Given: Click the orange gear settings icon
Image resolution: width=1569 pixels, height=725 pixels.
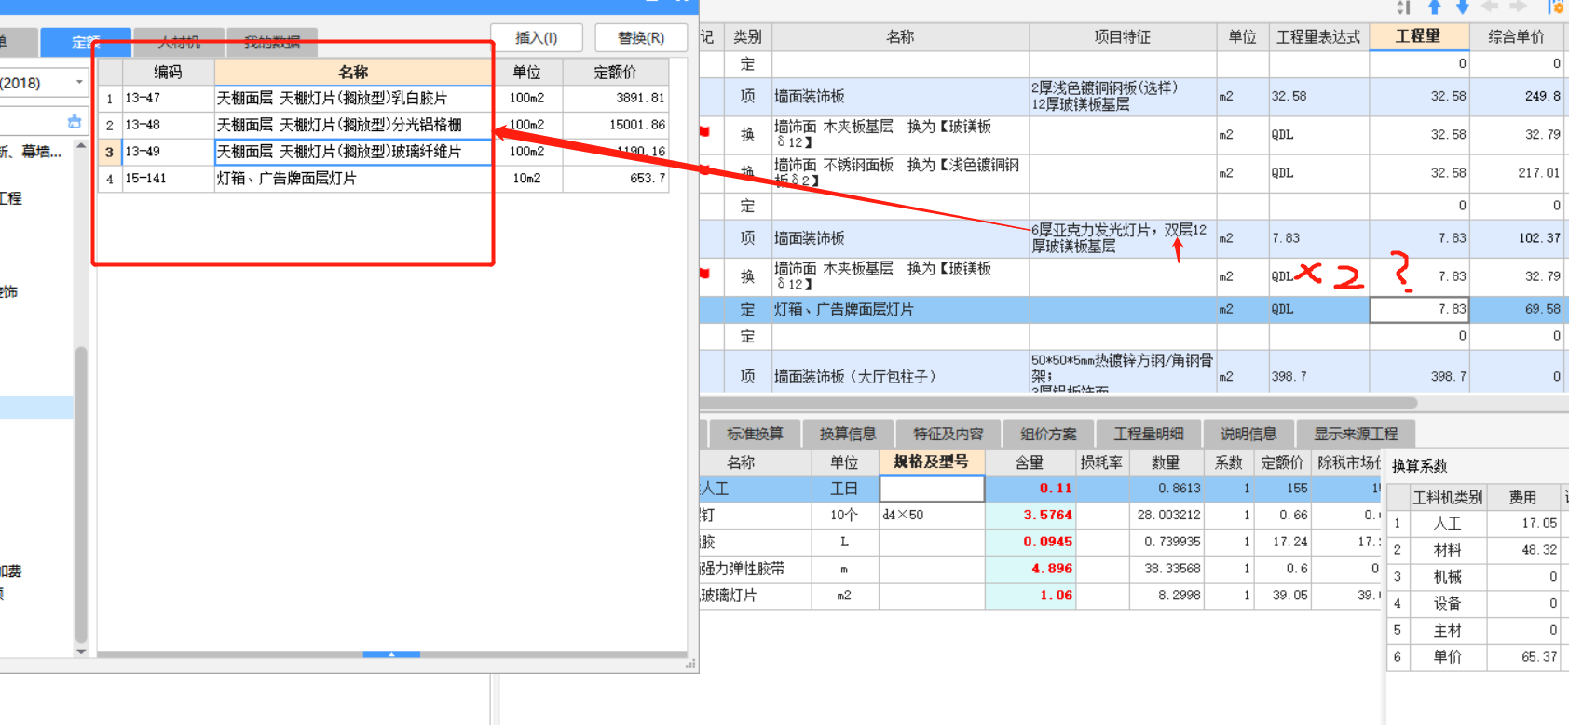Looking at the screenshot, I should [1555, 7].
